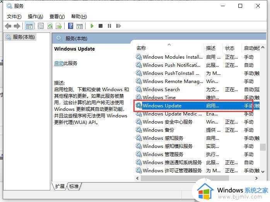
Task: Select Windows 感知服务 row
Action: tap(198, 138)
